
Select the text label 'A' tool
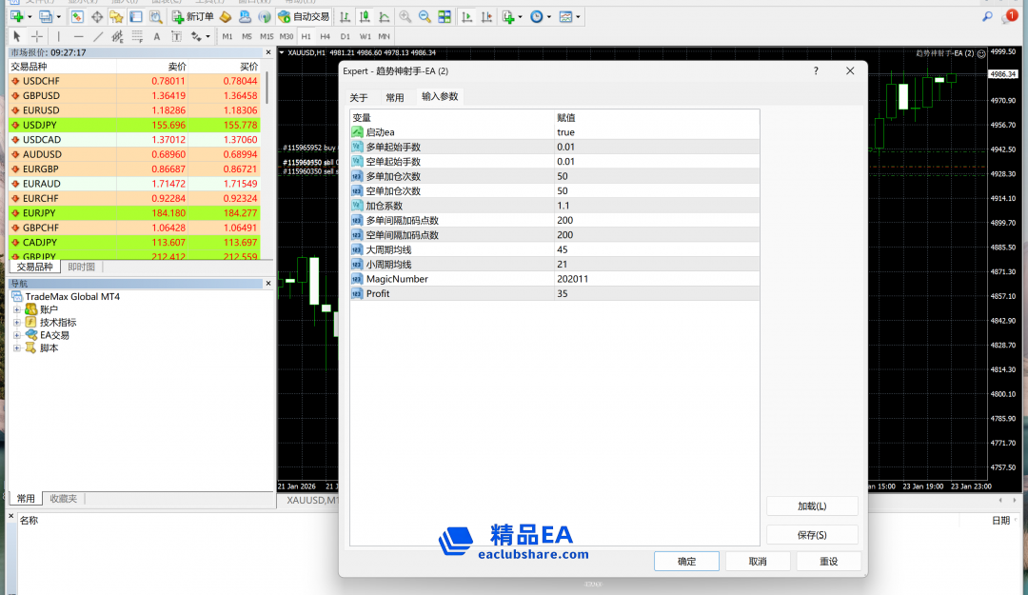pyautogui.click(x=156, y=37)
